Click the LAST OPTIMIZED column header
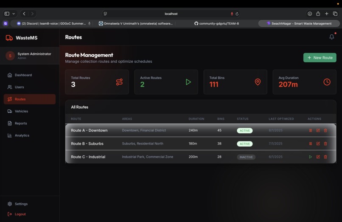The image size is (342, 222). coord(281,119)
